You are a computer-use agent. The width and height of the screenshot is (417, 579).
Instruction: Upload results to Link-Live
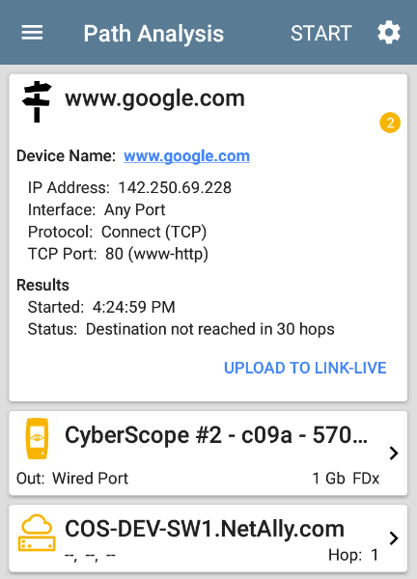click(x=305, y=368)
